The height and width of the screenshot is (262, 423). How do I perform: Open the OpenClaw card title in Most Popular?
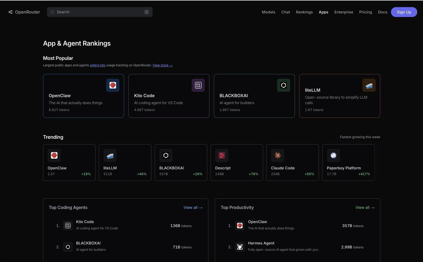60,96
